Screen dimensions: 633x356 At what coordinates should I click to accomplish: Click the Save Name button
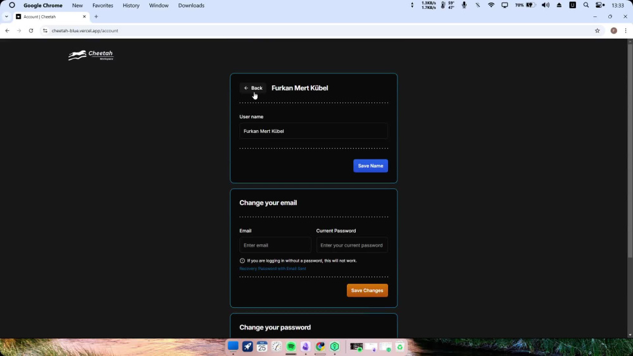(370, 166)
